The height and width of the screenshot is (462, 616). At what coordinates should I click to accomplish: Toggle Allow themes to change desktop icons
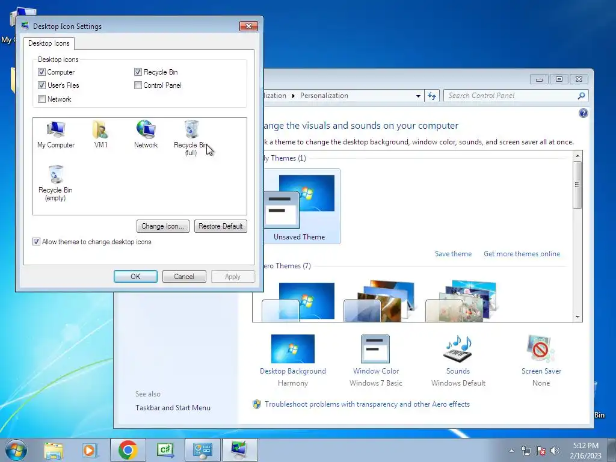[x=36, y=242]
